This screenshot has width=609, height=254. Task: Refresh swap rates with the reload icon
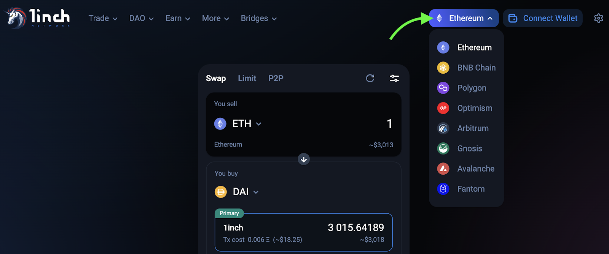[x=370, y=78]
